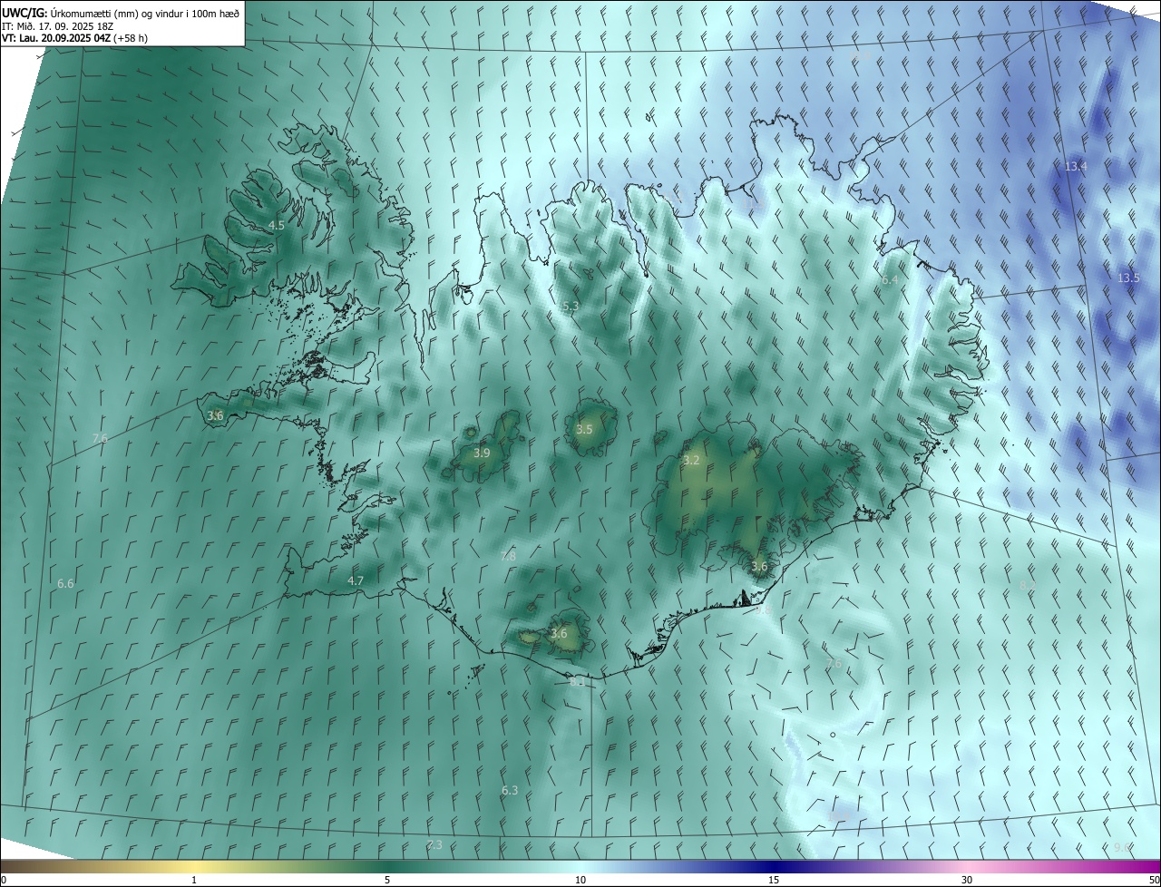Screen dimensions: 1161x887
Task: Click the valid time line 'VT: Lau. 20.09.2025 04Z (+58 h)'
Action: pyautogui.click(x=74, y=38)
